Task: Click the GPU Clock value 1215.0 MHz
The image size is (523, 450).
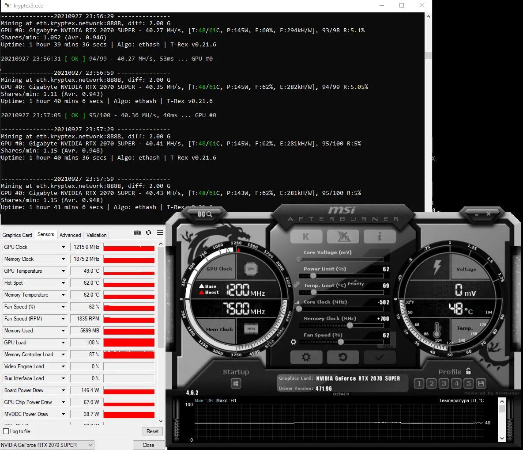Action: point(87,247)
